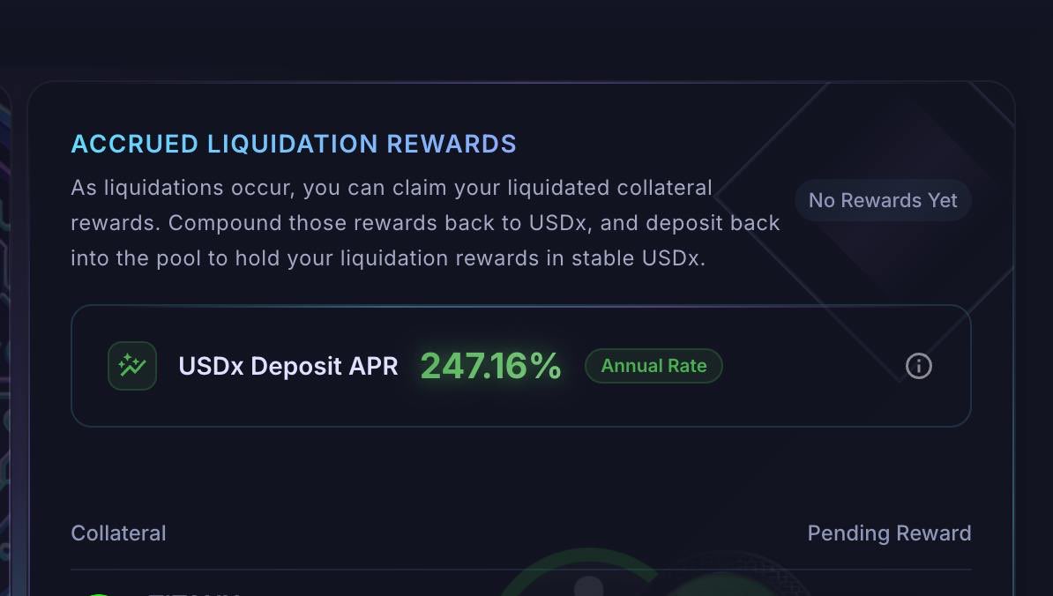Open the info tooltip icon on the APR card
This screenshot has width=1053, height=596.
pyautogui.click(x=918, y=366)
